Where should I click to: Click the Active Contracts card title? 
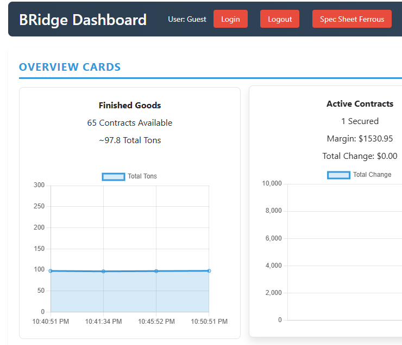360,104
